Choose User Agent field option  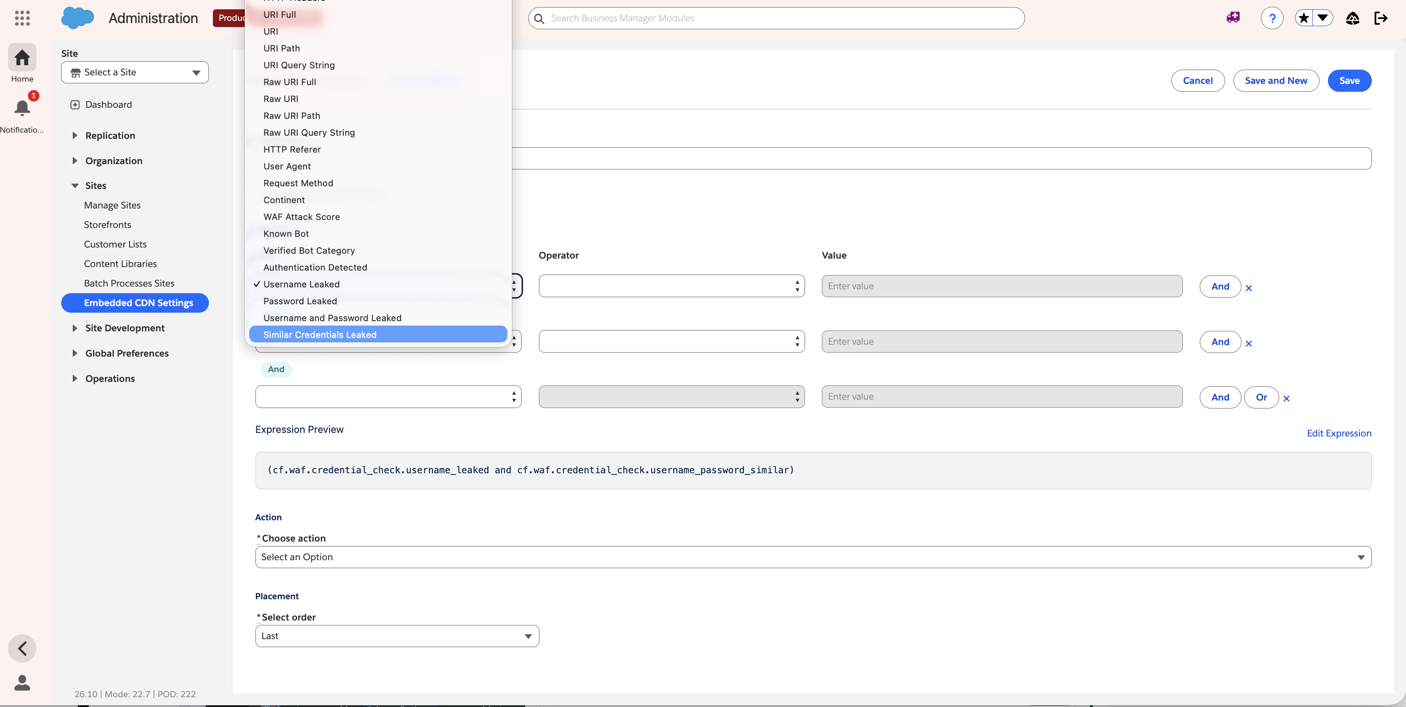coord(378,166)
